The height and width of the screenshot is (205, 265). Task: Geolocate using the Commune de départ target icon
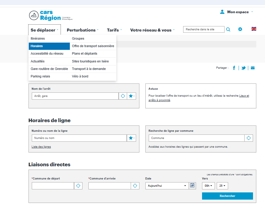pyautogui.click(x=78, y=186)
